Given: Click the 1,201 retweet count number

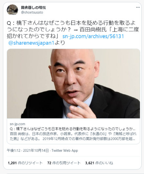Looking at the screenshot, I should pyautogui.click(x=12, y=163).
